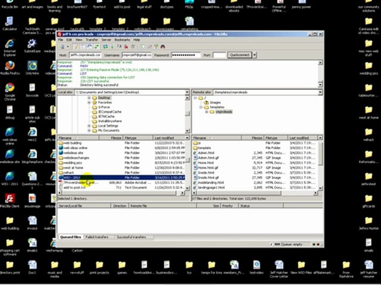This screenshot has width=381, height=285.
Task: Open the Site Manager dropdown arrow
Action: 68,47
